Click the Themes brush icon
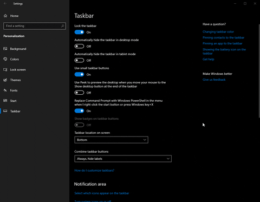The image size is (260, 202). (5, 80)
